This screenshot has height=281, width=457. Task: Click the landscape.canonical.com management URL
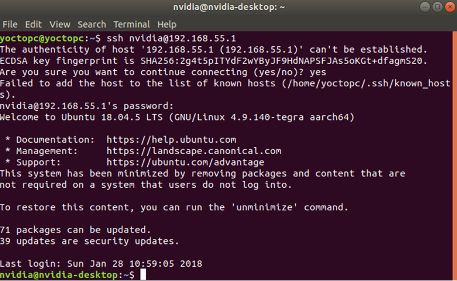194,151
